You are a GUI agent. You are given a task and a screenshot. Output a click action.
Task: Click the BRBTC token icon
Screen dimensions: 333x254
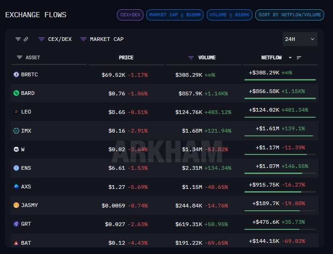pyautogui.click(x=16, y=74)
